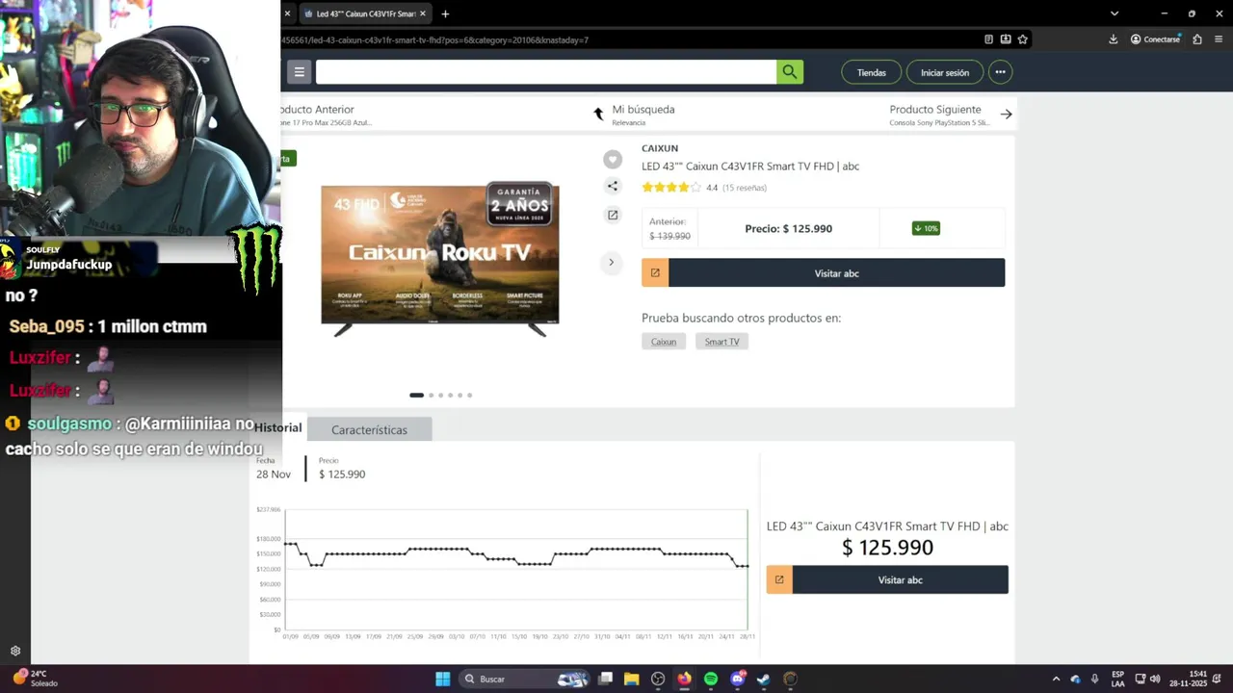The width and height of the screenshot is (1233, 693).
Task: Switch to Firefox on taskbar
Action: [684, 679]
